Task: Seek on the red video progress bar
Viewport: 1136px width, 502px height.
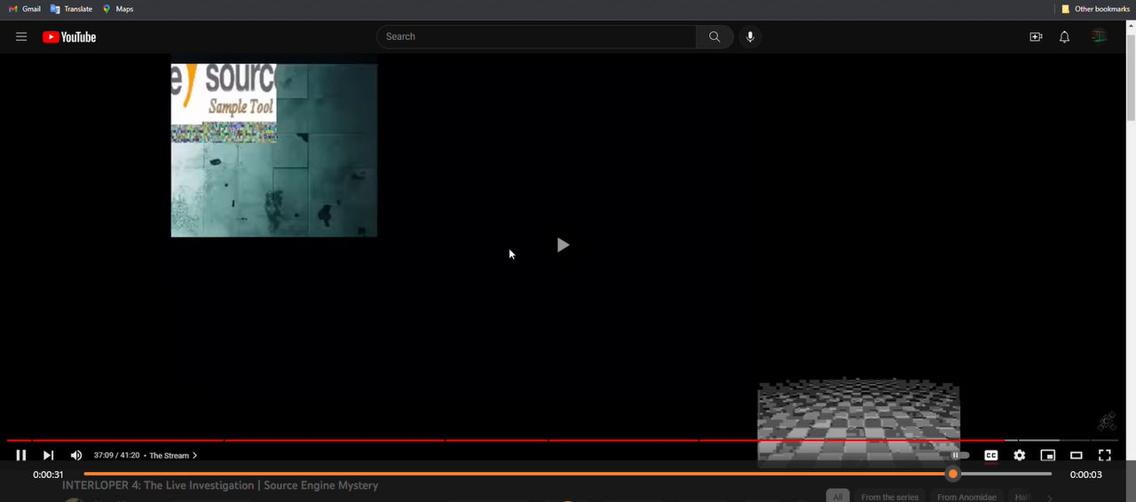Action: point(563,440)
